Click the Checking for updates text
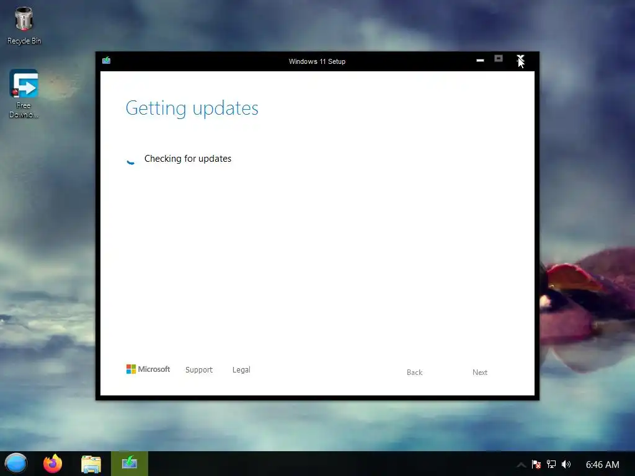The image size is (635, 476). [x=188, y=159]
